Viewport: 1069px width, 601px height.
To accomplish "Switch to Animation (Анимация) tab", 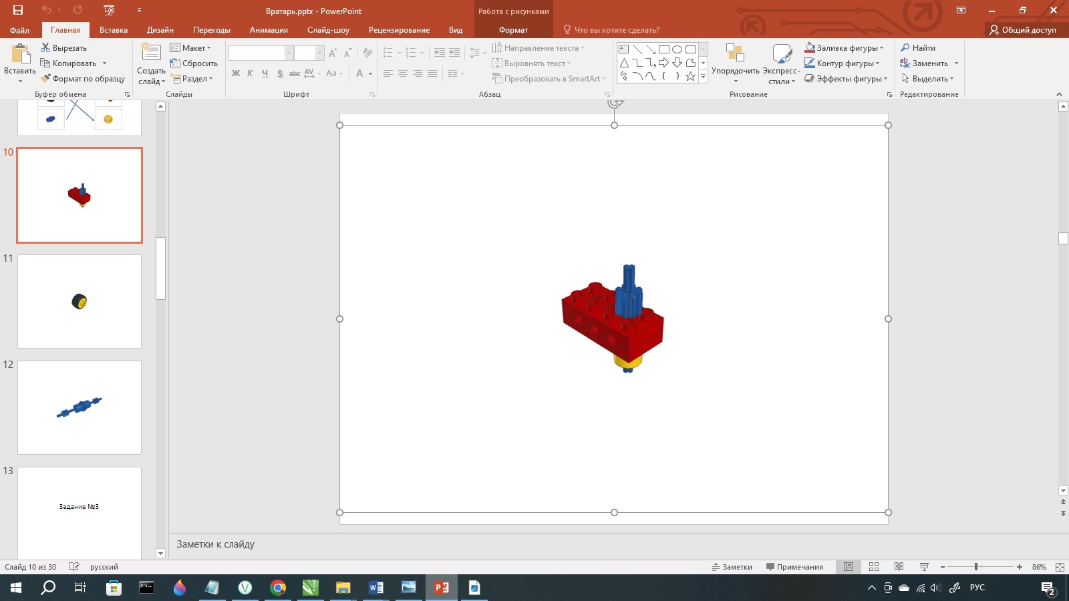I will point(269,30).
